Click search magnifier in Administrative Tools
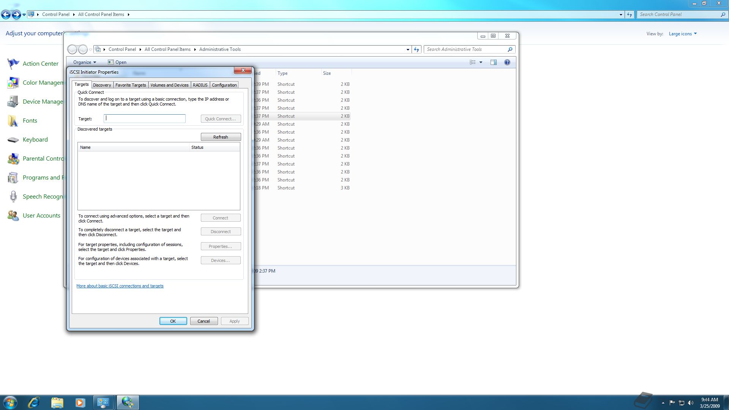 point(510,49)
